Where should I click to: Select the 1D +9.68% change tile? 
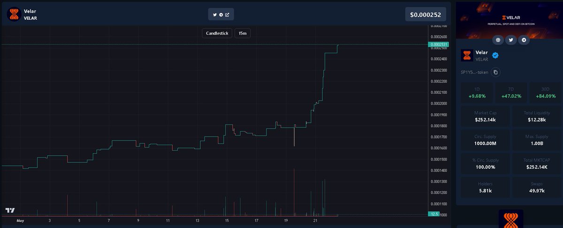tap(477, 93)
